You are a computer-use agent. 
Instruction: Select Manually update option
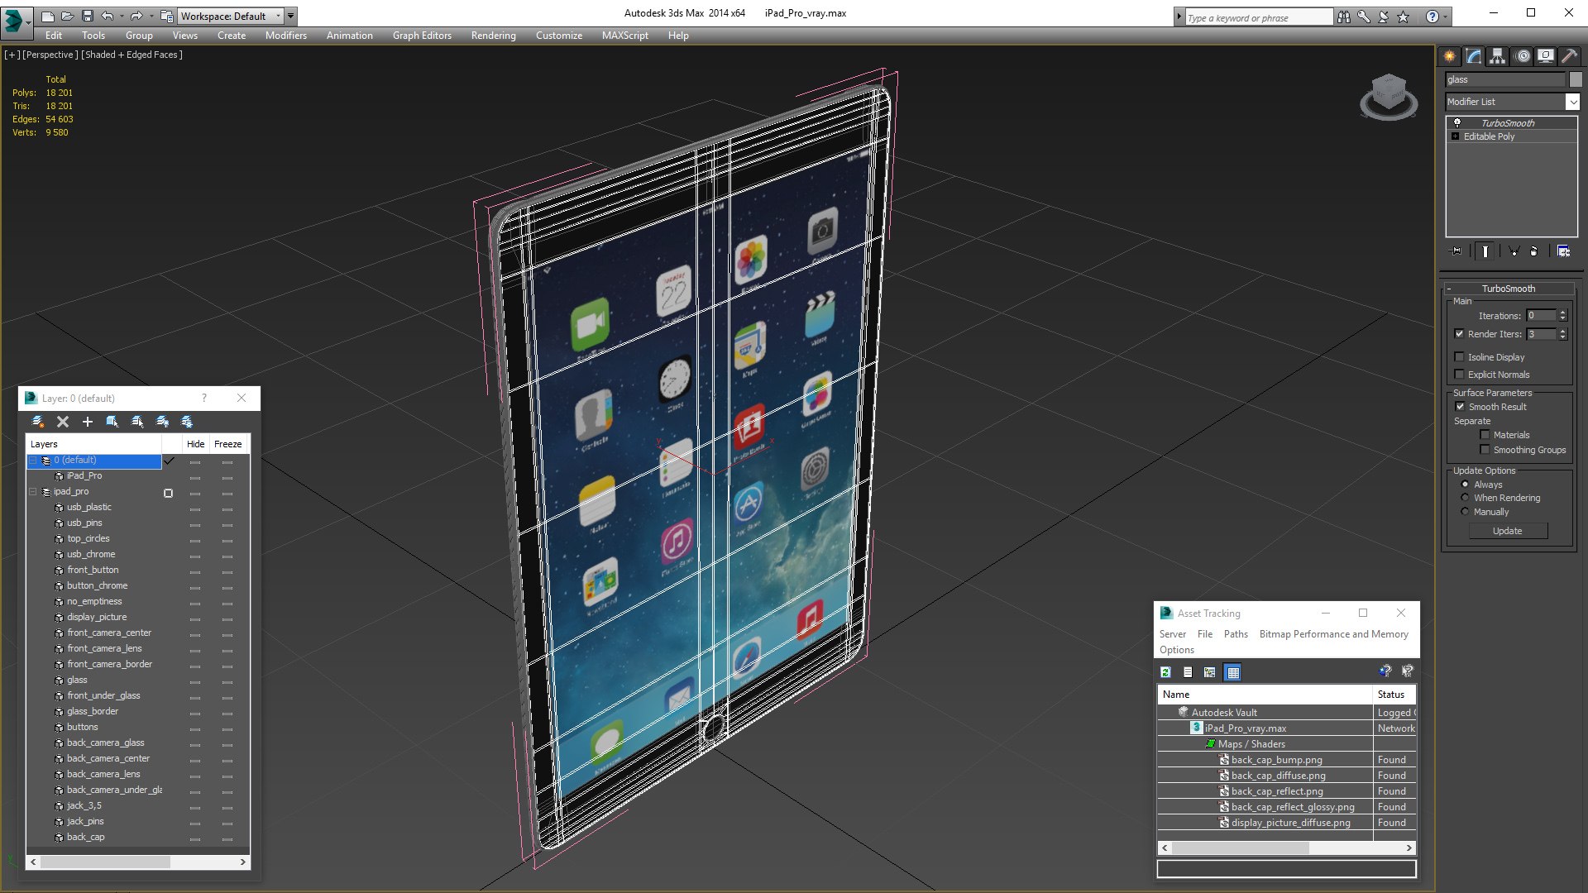[x=1465, y=512]
